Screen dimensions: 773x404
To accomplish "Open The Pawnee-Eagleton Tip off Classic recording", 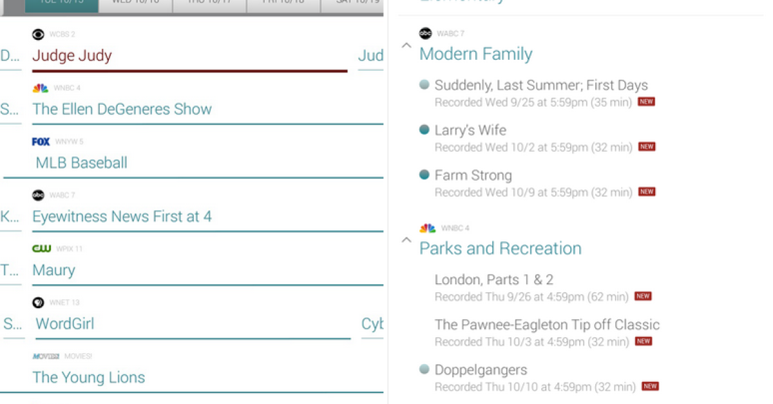I will click(547, 325).
